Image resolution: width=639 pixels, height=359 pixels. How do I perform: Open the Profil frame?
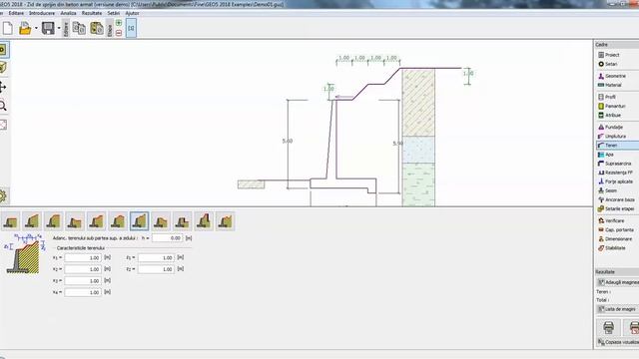click(617, 97)
